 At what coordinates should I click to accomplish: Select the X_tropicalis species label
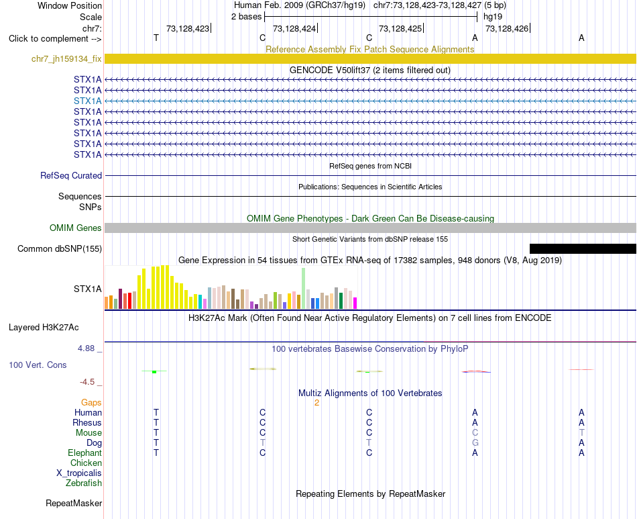[79, 473]
